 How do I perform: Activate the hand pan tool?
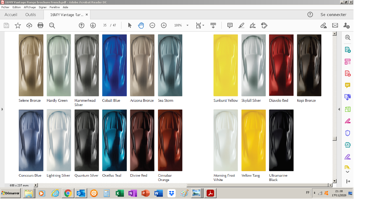(x=141, y=25)
